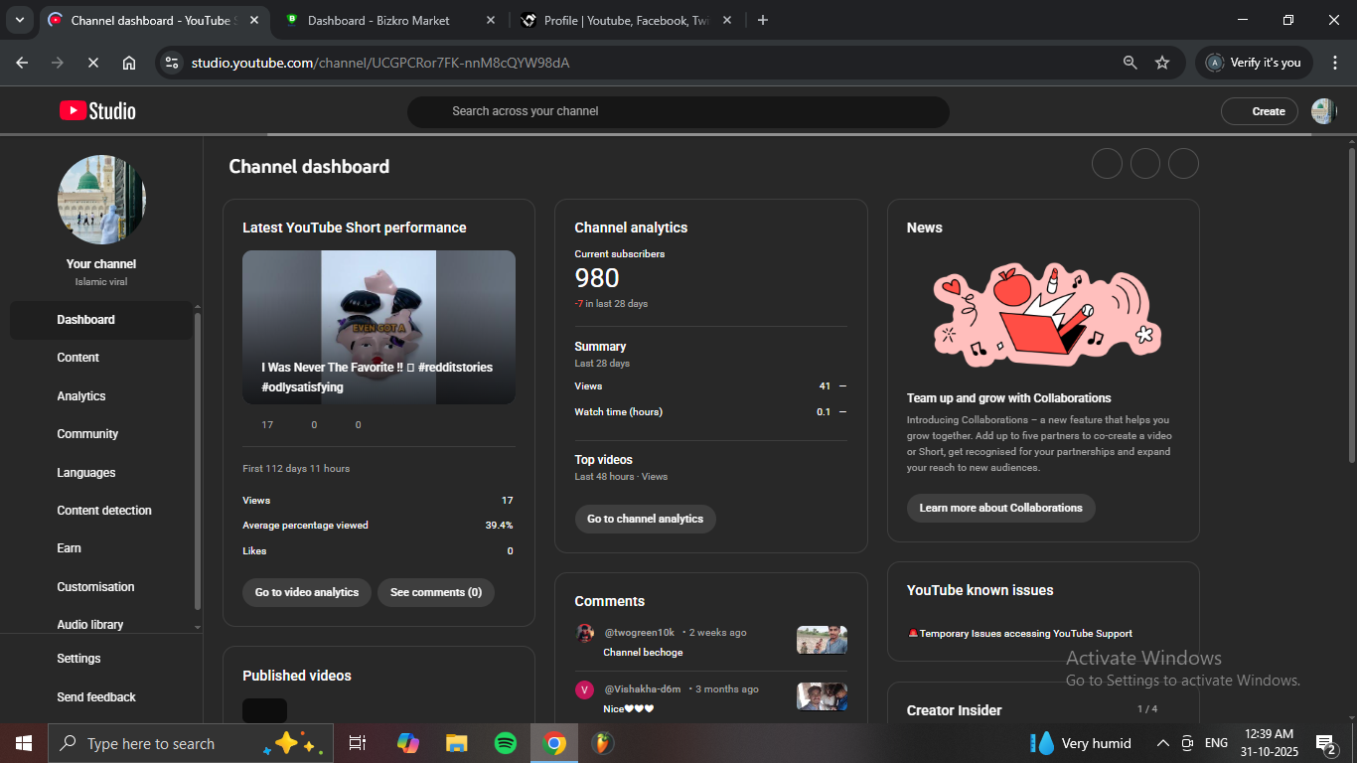
Task: Bookmark this page with the star icon
Action: click(x=1162, y=63)
